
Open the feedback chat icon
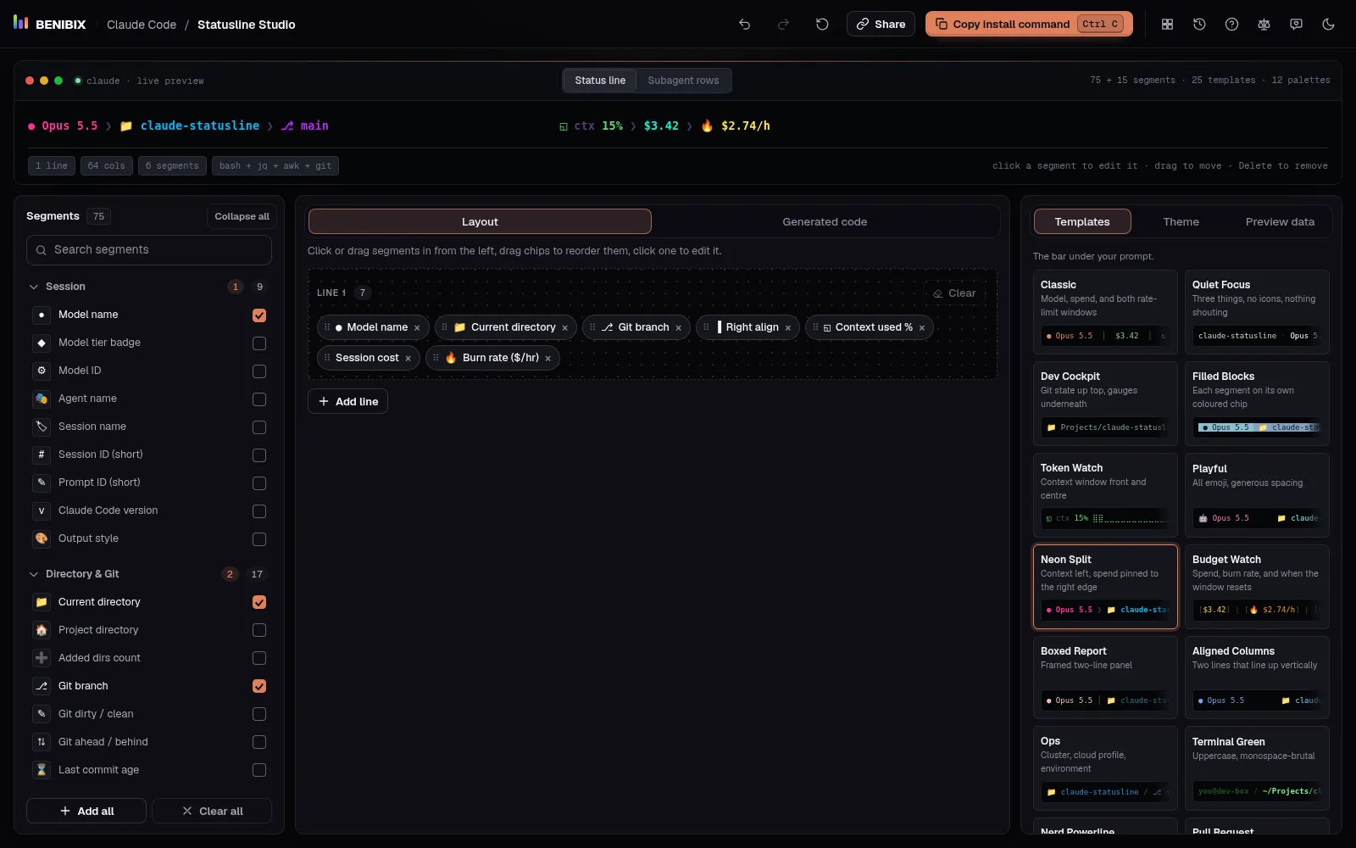[1296, 25]
